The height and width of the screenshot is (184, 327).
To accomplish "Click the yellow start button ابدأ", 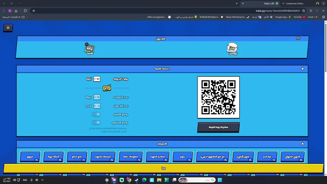I will 163,168.
